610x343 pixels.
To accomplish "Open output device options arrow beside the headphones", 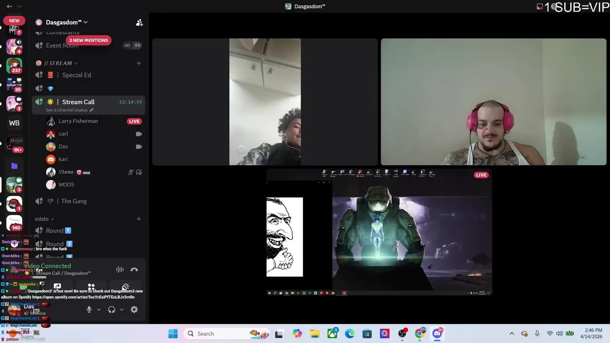I will click(122, 310).
